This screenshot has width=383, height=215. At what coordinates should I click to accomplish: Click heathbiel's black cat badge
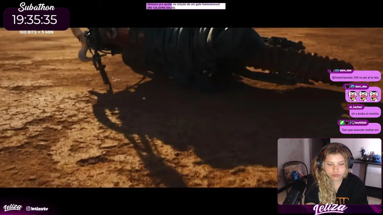[346, 123]
